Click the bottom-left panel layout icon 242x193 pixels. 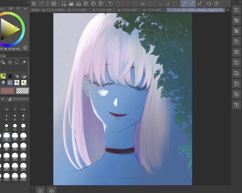pos(41,191)
